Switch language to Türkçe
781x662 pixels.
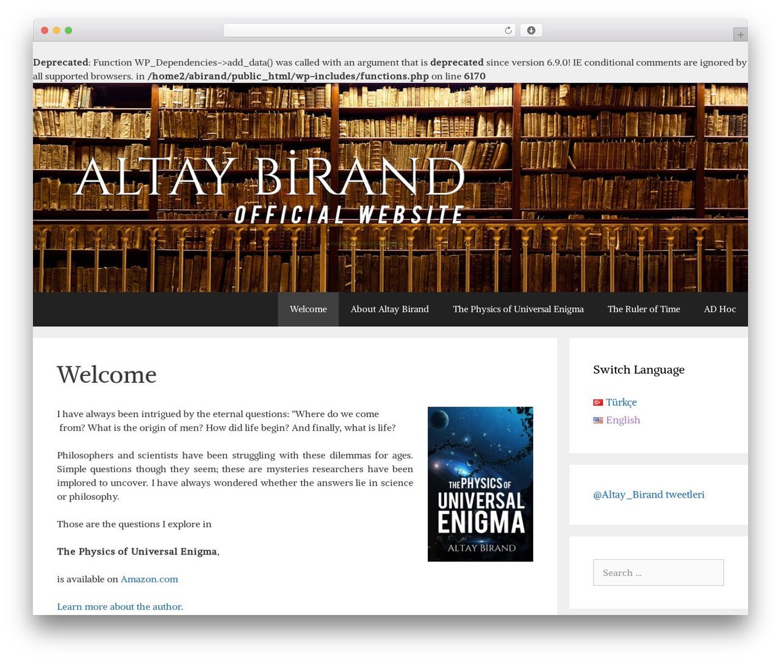coord(621,402)
